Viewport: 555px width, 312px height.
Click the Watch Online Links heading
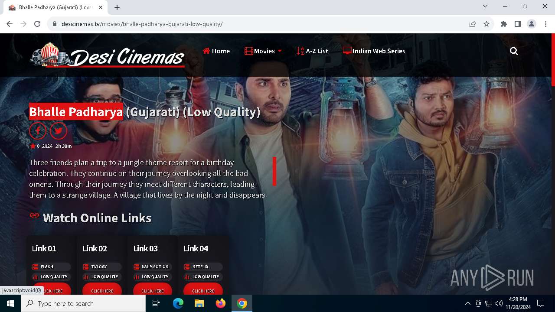[x=97, y=218]
